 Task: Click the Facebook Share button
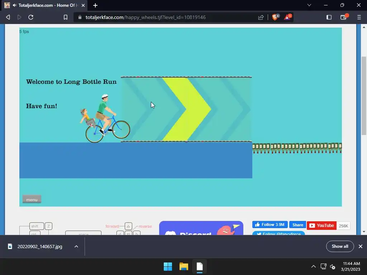[x=297, y=225]
